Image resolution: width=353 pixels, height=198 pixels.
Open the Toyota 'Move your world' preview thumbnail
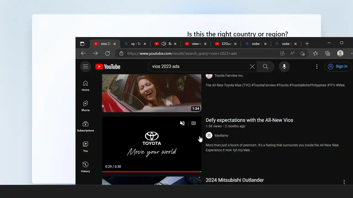151,144
